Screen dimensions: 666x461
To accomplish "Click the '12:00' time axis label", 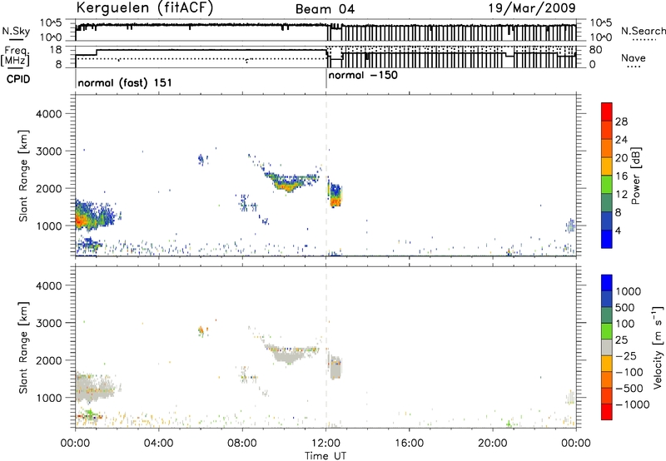I will 326,444.
